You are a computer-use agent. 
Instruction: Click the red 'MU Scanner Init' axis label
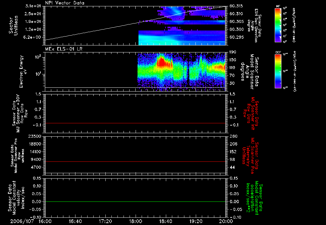pos(251,113)
